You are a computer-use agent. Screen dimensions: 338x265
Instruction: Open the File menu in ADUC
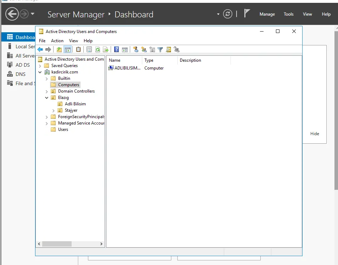tap(42, 41)
